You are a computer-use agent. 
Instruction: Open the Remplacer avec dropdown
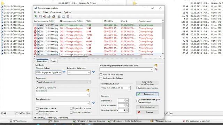point(88,103)
